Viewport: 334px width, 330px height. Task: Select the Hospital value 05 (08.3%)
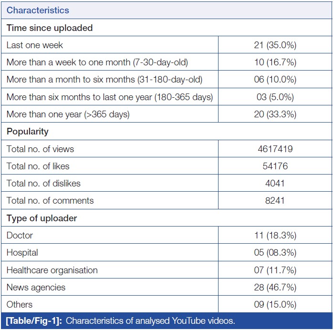[275, 253]
